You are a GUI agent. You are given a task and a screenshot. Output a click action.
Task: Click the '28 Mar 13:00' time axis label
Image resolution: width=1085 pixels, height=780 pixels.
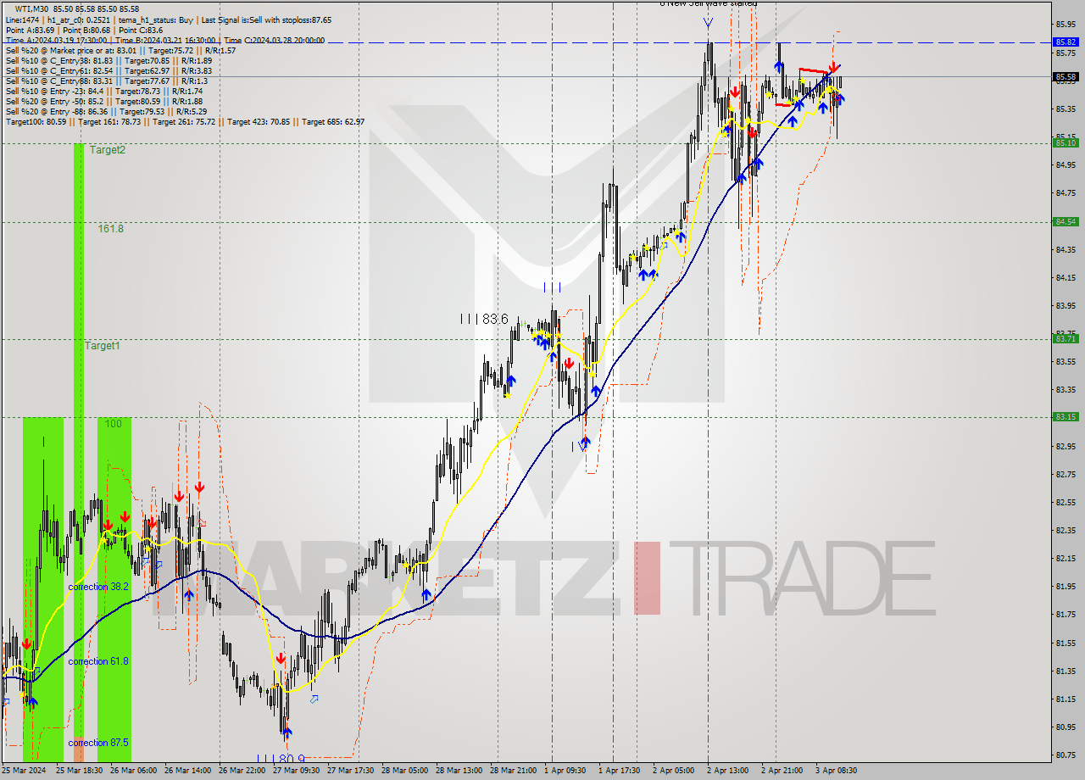[459, 771]
